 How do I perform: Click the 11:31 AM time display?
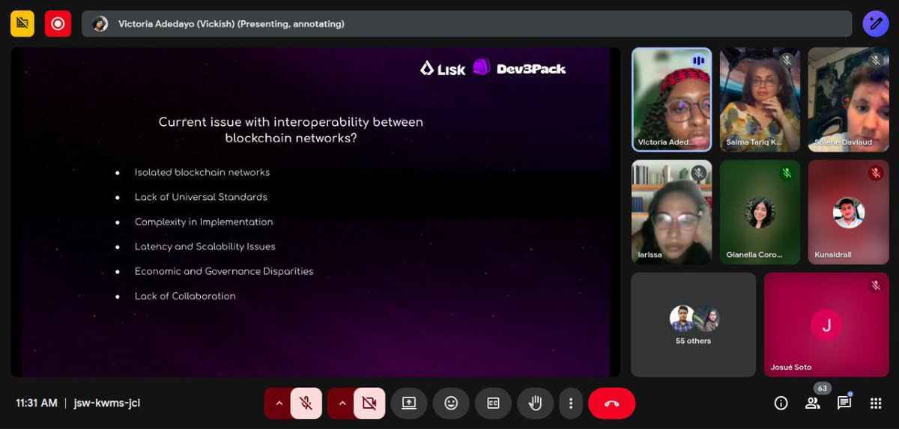(x=37, y=403)
